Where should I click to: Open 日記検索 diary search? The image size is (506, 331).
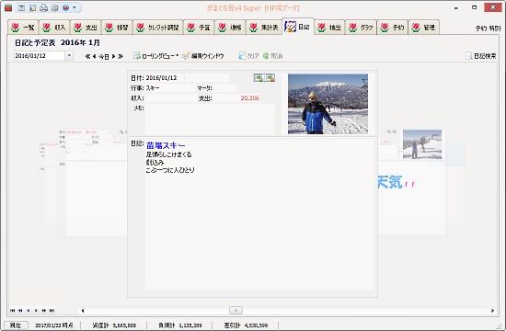coord(481,56)
